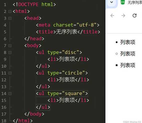
Task: Collapse the ul square fold on line 14
Action: pyautogui.click(x=10, y=94)
